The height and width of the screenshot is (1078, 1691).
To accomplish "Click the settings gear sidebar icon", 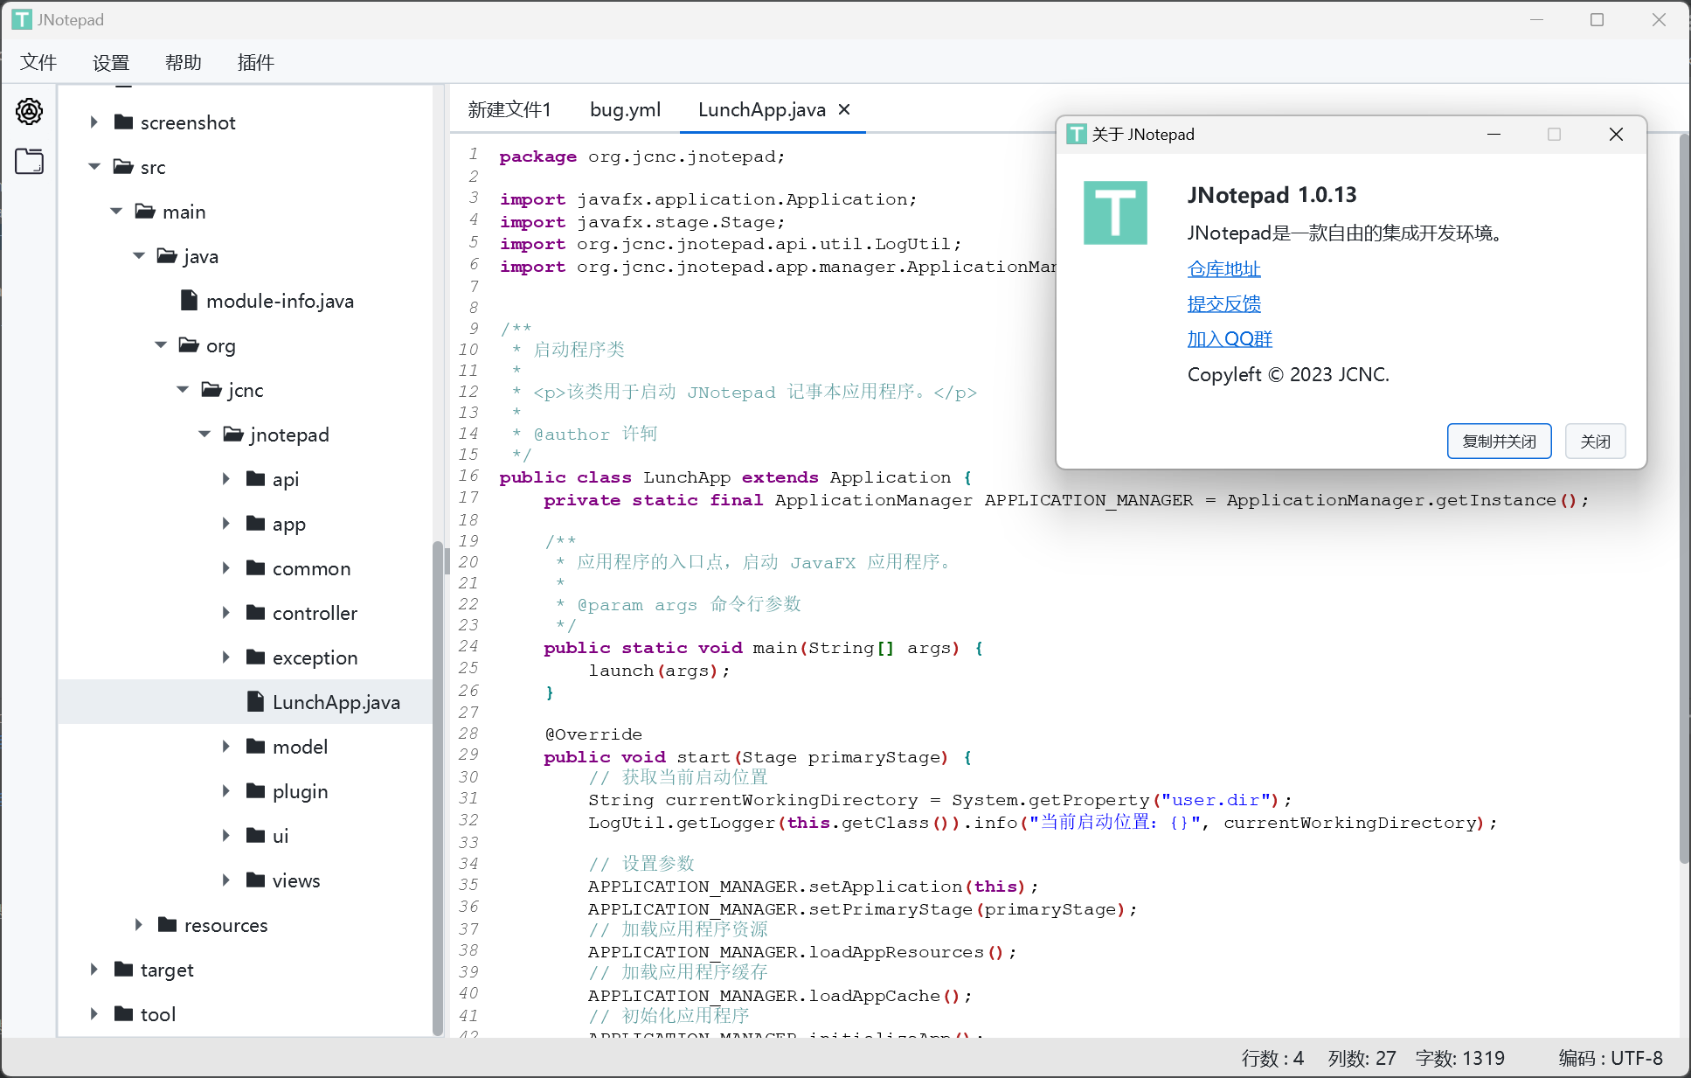I will pos(29,111).
